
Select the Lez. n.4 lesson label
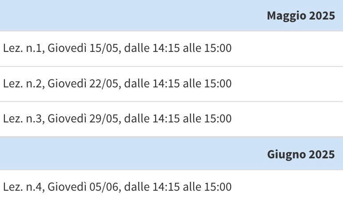[x=22, y=187]
